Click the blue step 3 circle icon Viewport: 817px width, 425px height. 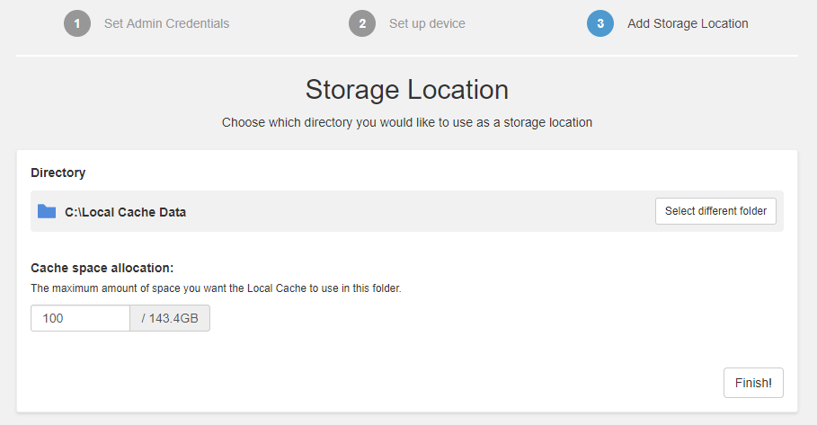[x=600, y=23]
